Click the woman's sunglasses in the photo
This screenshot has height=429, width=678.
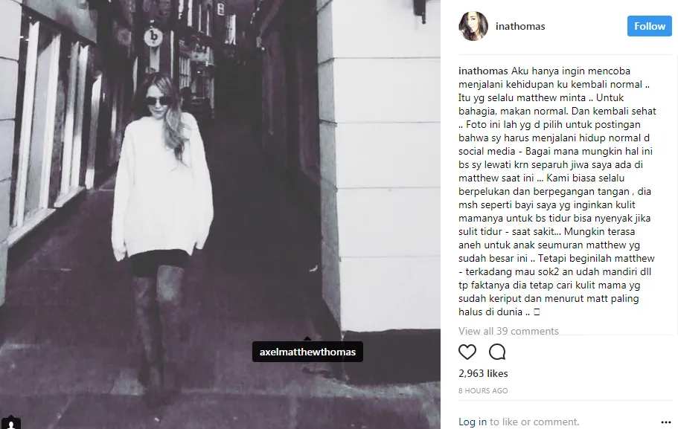tap(159, 101)
